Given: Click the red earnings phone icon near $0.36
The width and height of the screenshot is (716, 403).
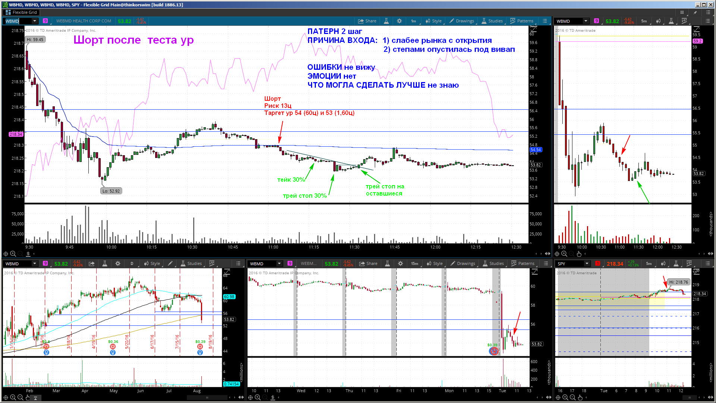Looking at the screenshot, I should click(x=113, y=347).
